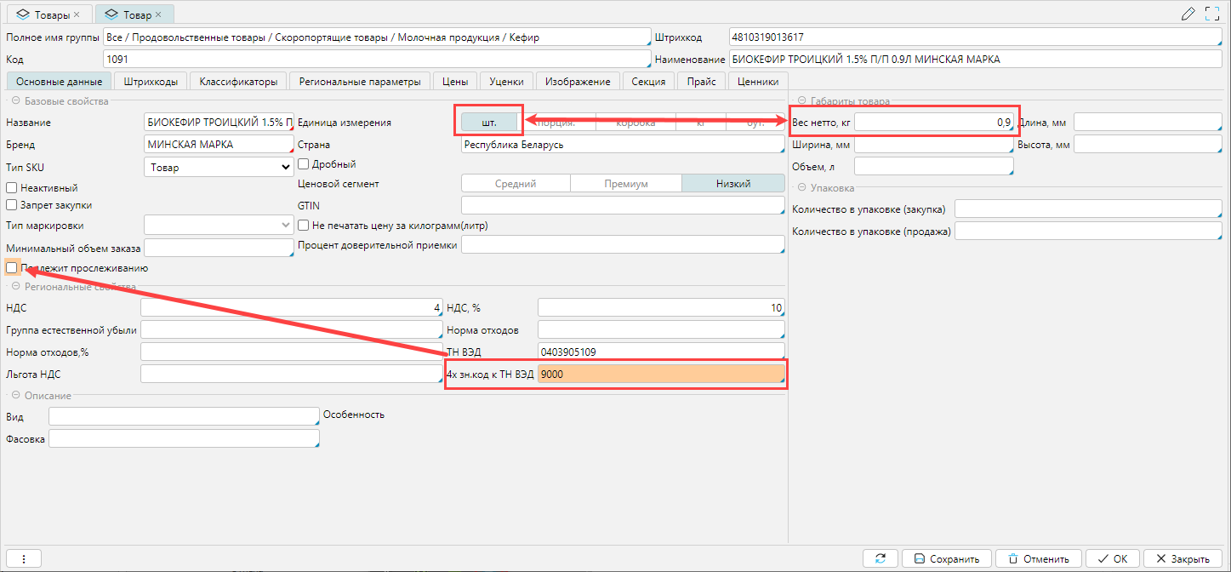Open the three-dot menu button
Viewport: 1231px width, 572px height.
click(24, 558)
